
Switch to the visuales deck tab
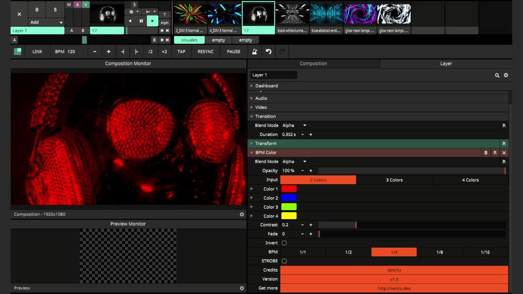(x=189, y=40)
